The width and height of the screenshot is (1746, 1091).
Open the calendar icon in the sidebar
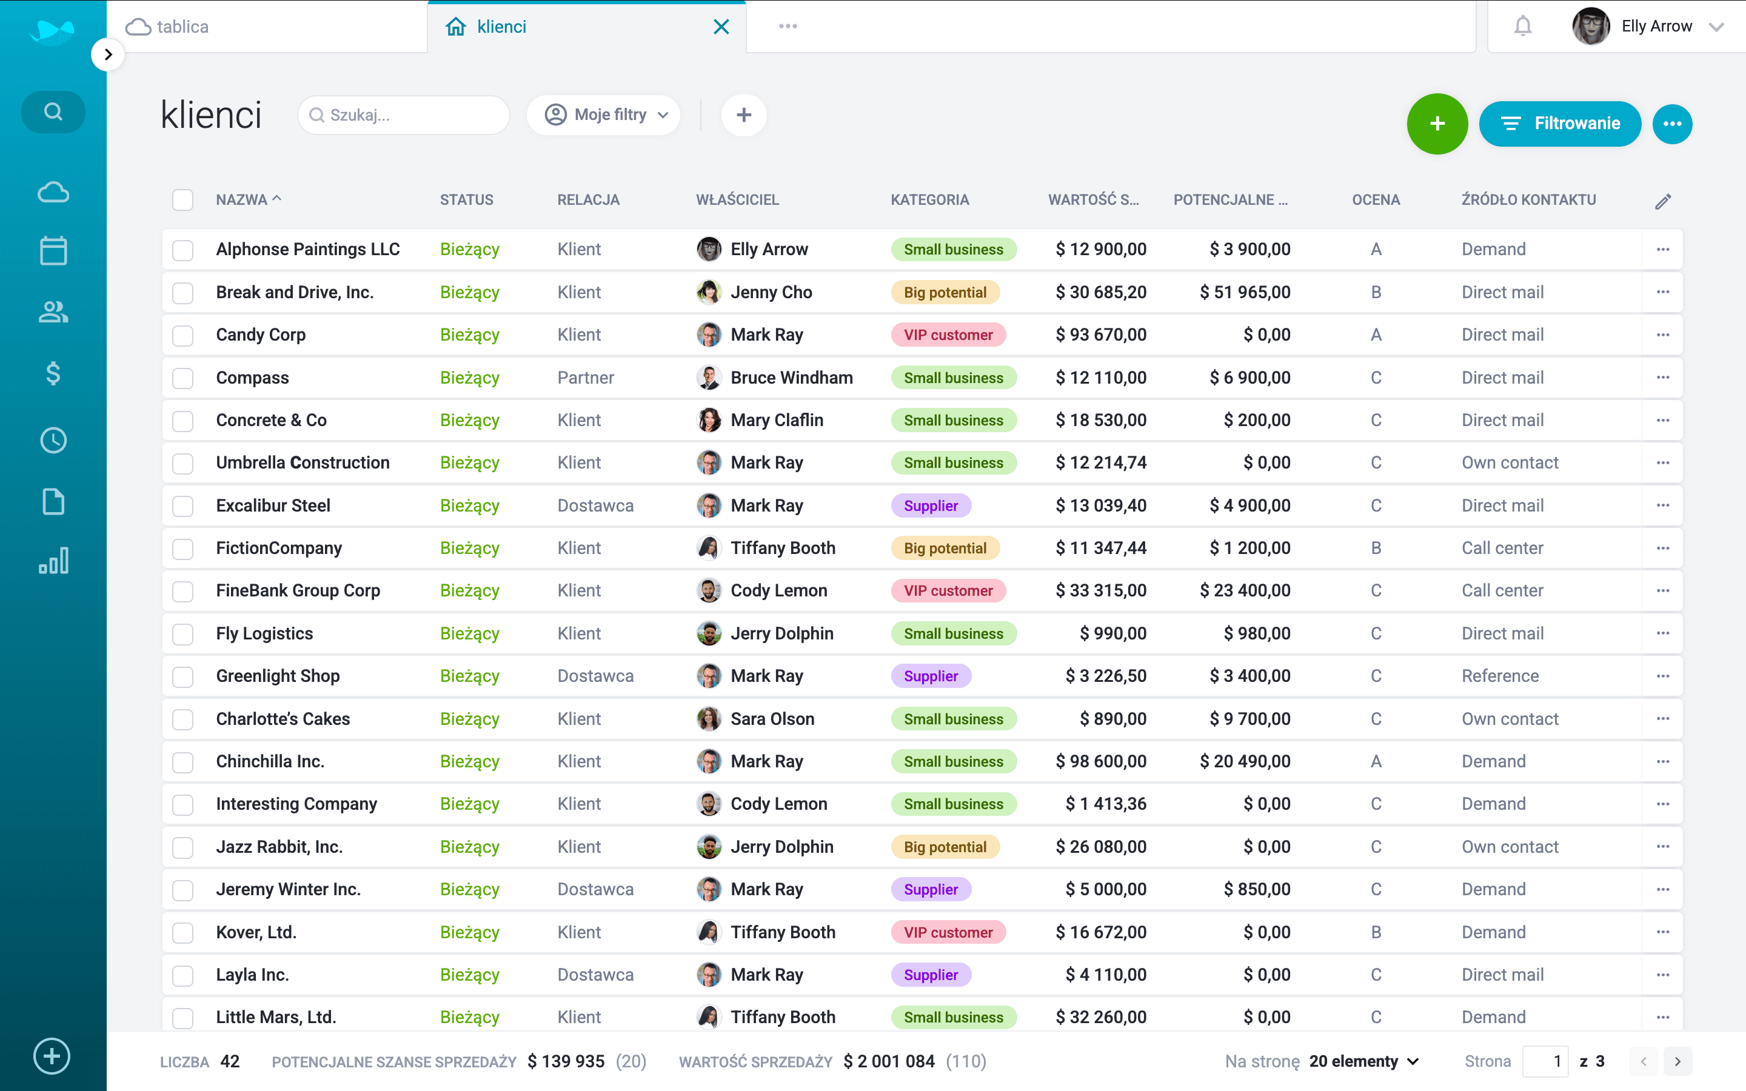coord(53,250)
